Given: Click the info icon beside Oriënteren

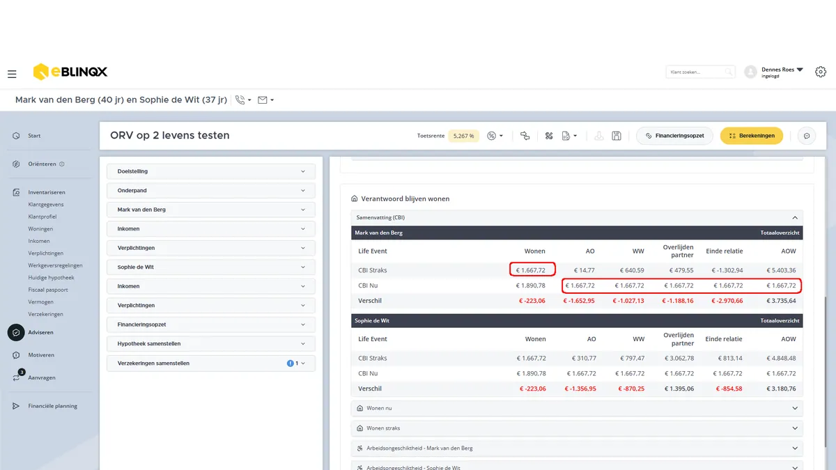Looking at the screenshot, I should (x=62, y=164).
